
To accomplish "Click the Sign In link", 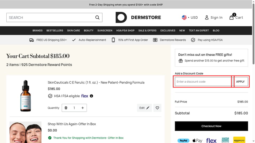I will pyautogui.click(x=216, y=17).
